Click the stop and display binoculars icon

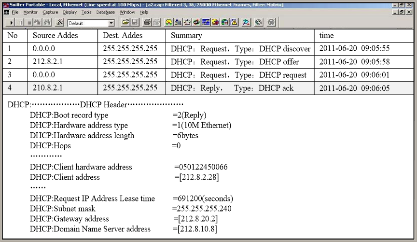[x=38, y=23]
